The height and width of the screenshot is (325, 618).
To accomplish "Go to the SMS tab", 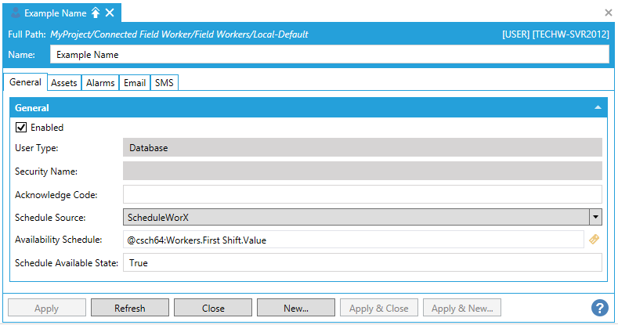I will click(x=164, y=82).
